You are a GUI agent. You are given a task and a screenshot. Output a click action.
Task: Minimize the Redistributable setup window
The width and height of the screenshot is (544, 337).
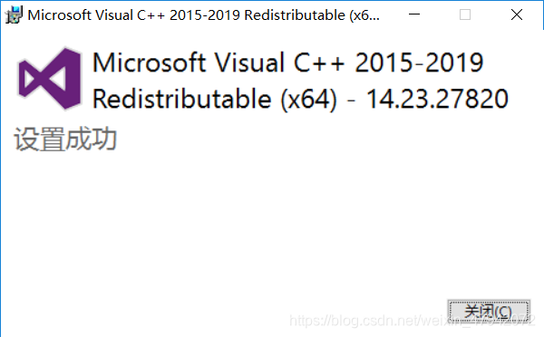click(x=414, y=14)
